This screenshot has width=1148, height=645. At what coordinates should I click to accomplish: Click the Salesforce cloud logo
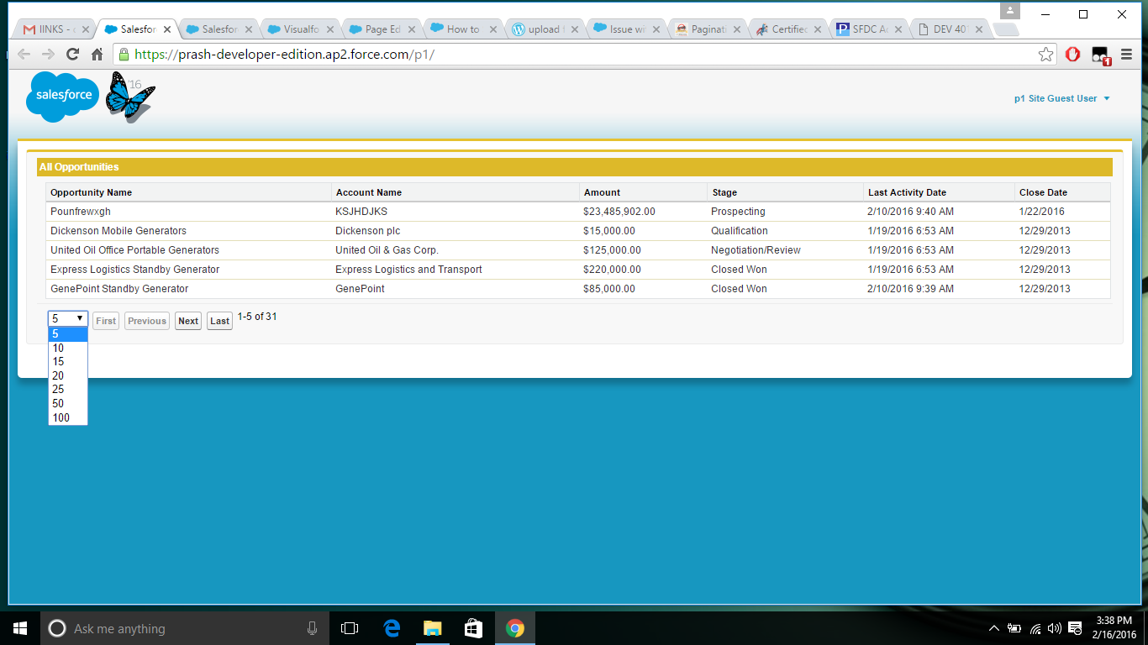(63, 96)
